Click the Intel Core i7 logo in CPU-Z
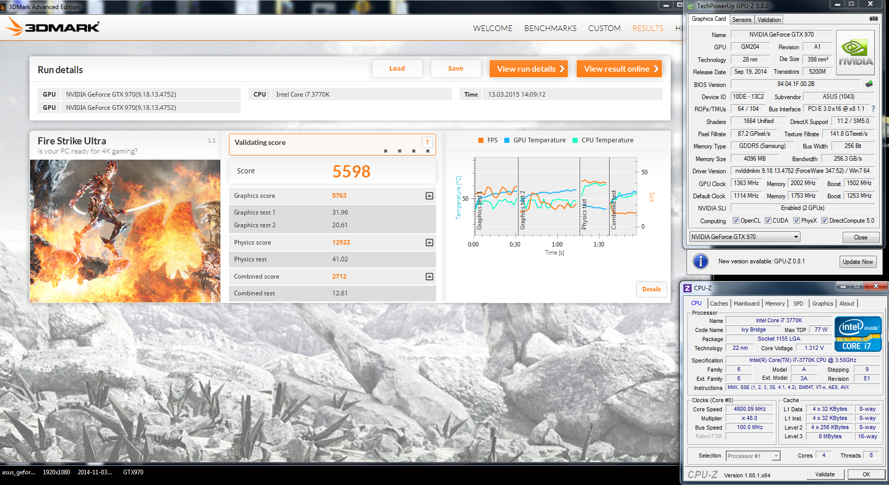The image size is (889, 485). 858,334
